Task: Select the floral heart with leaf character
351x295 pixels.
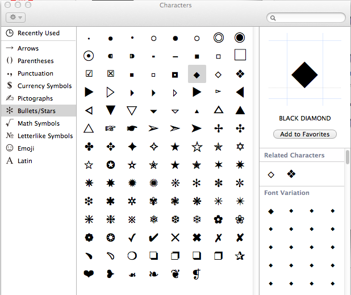Action: 175,274
